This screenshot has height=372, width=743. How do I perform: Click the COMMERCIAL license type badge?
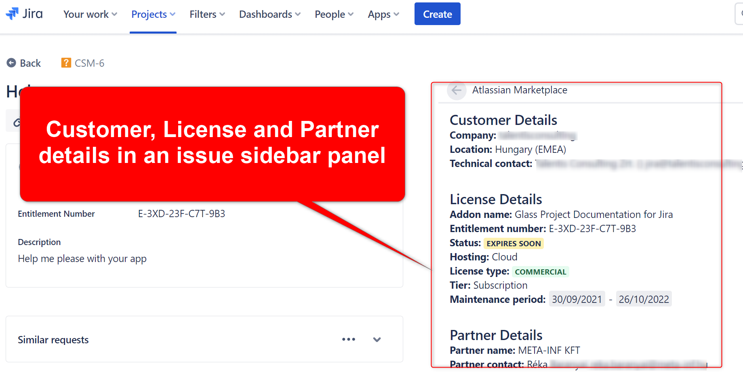click(x=541, y=272)
